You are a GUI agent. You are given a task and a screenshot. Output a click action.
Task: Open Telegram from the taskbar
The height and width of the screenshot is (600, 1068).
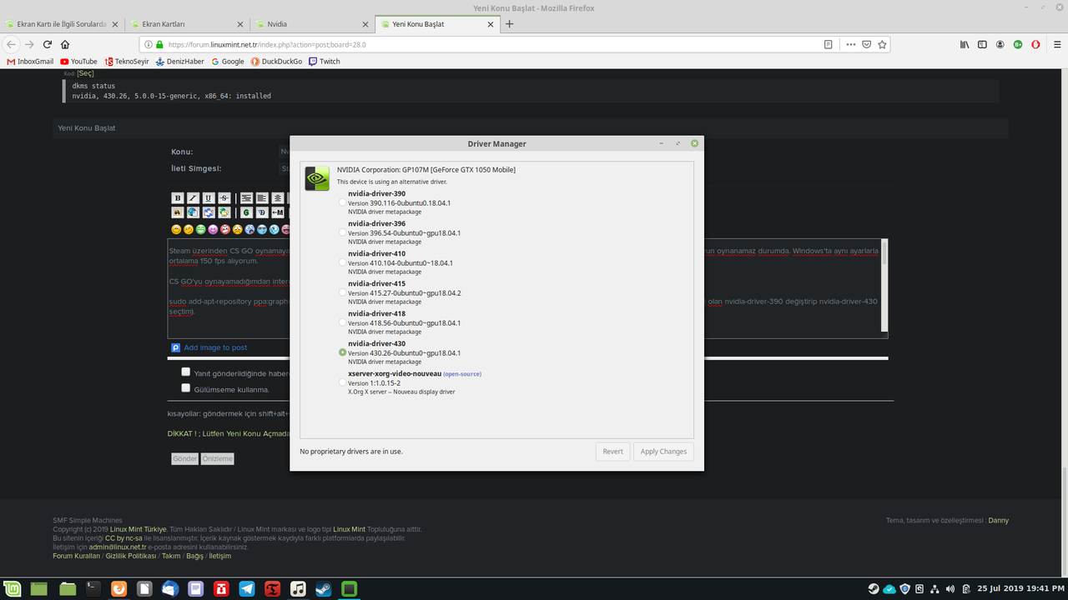coord(247,589)
